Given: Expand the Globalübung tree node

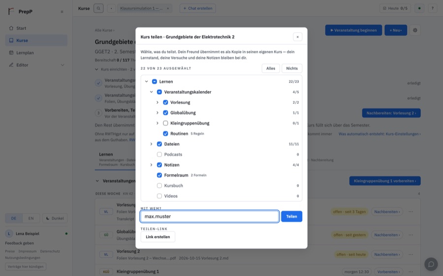Looking at the screenshot, I should coord(158,113).
